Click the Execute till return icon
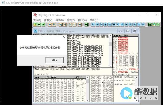The height and width of the screenshot is (105, 163). (80, 25)
